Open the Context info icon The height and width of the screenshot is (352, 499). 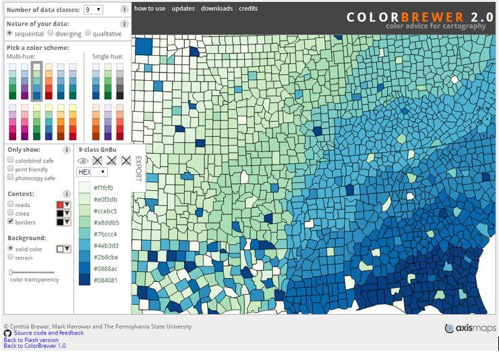click(x=67, y=194)
